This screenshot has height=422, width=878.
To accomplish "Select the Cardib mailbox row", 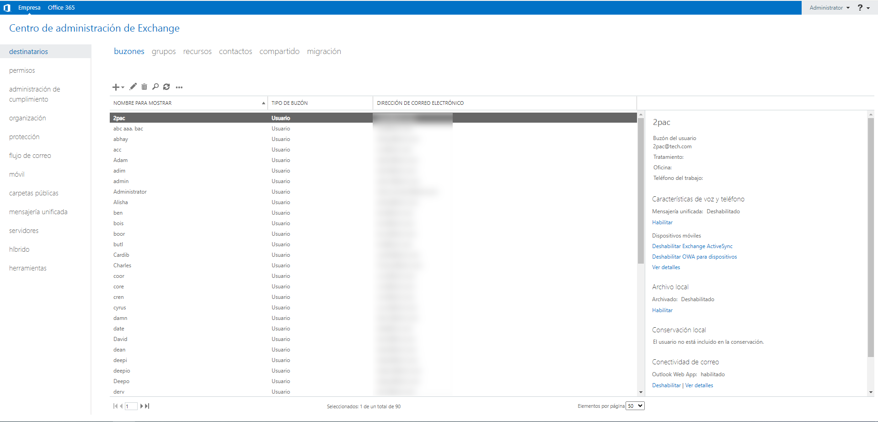I will [x=373, y=255].
